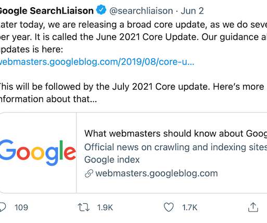The image size is (267, 223).
Task: Open the Google logo card thumbnail
Action: (38, 153)
